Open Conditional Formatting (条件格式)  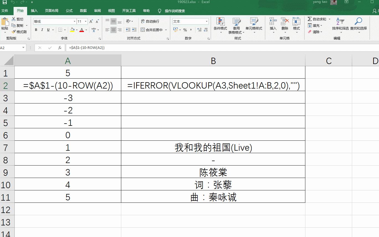tap(220, 25)
